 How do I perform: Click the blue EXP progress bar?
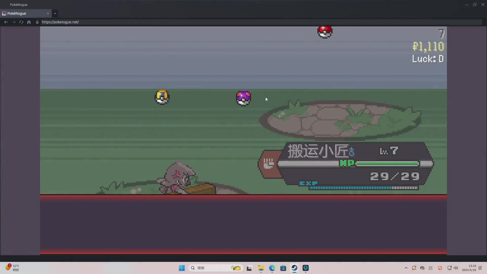coord(363,188)
